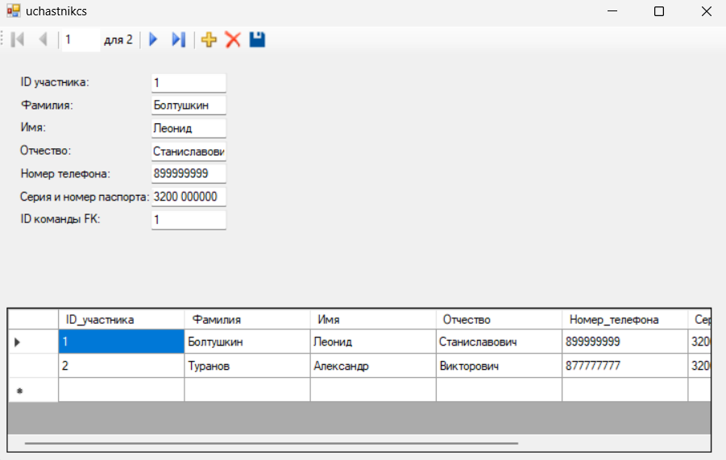The image size is (726, 460).
Task: Click the new row header with asterisk
Action: pyautogui.click(x=33, y=390)
